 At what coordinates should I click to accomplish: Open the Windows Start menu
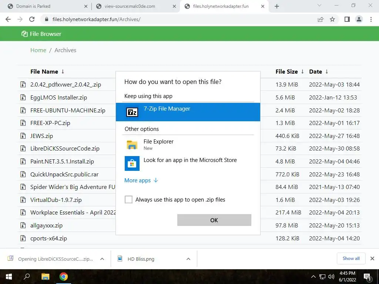click(9, 277)
